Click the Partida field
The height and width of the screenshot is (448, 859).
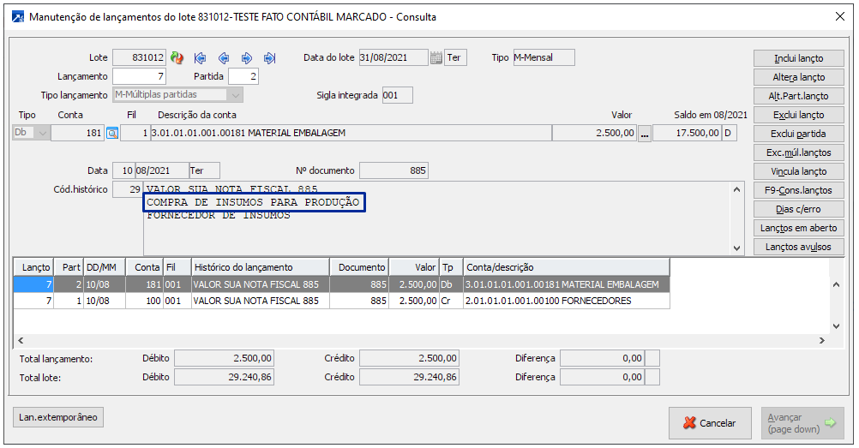[243, 76]
